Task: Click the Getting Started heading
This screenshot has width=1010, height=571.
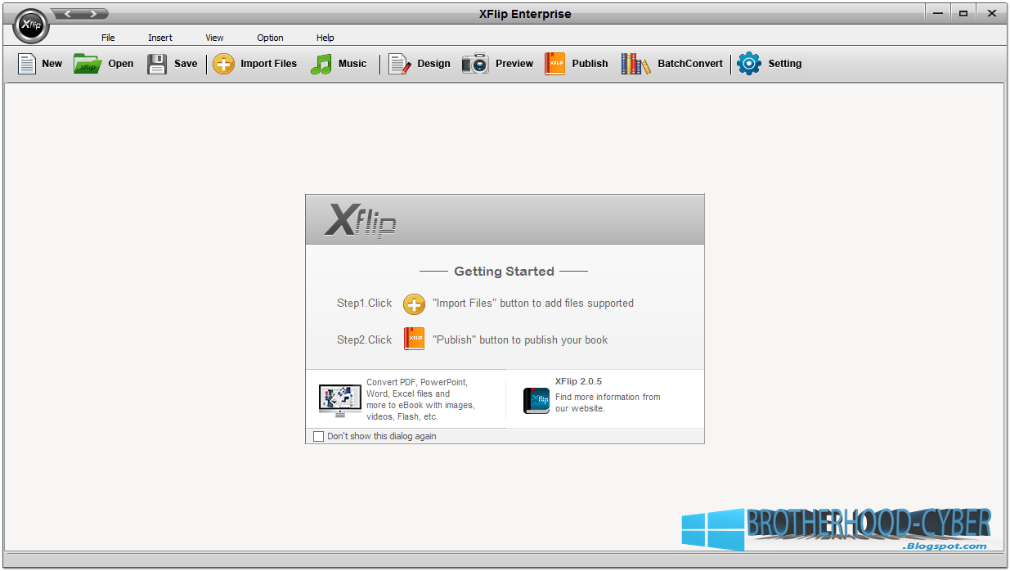Action: (x=505, y=272)
